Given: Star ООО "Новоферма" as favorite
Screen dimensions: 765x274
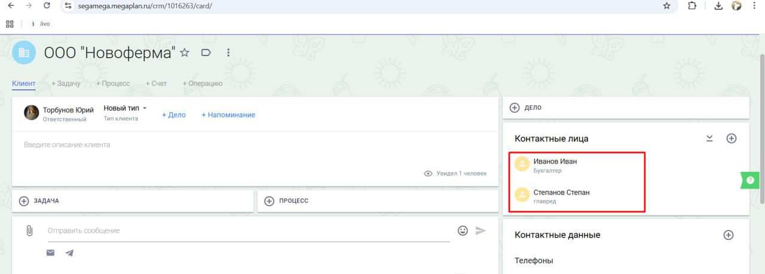Looking at the screenshot, I should tap(185, 53).
